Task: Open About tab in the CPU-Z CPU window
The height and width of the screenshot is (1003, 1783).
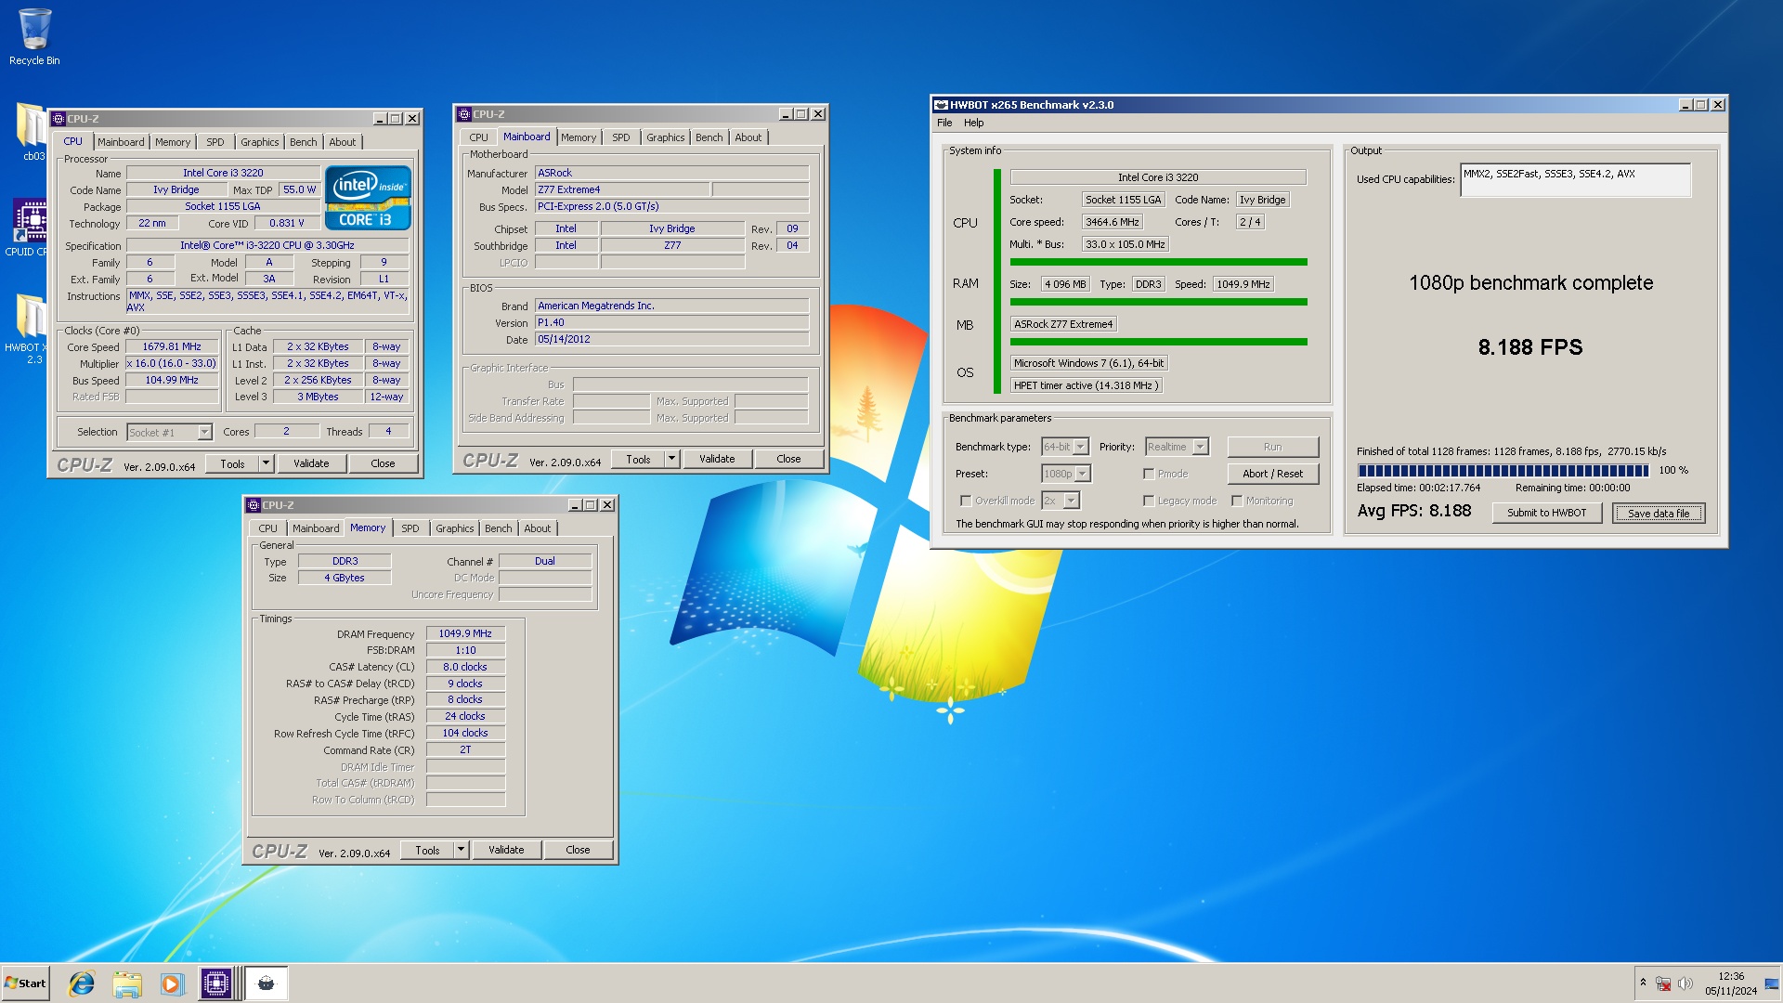Action: [343, 142]
